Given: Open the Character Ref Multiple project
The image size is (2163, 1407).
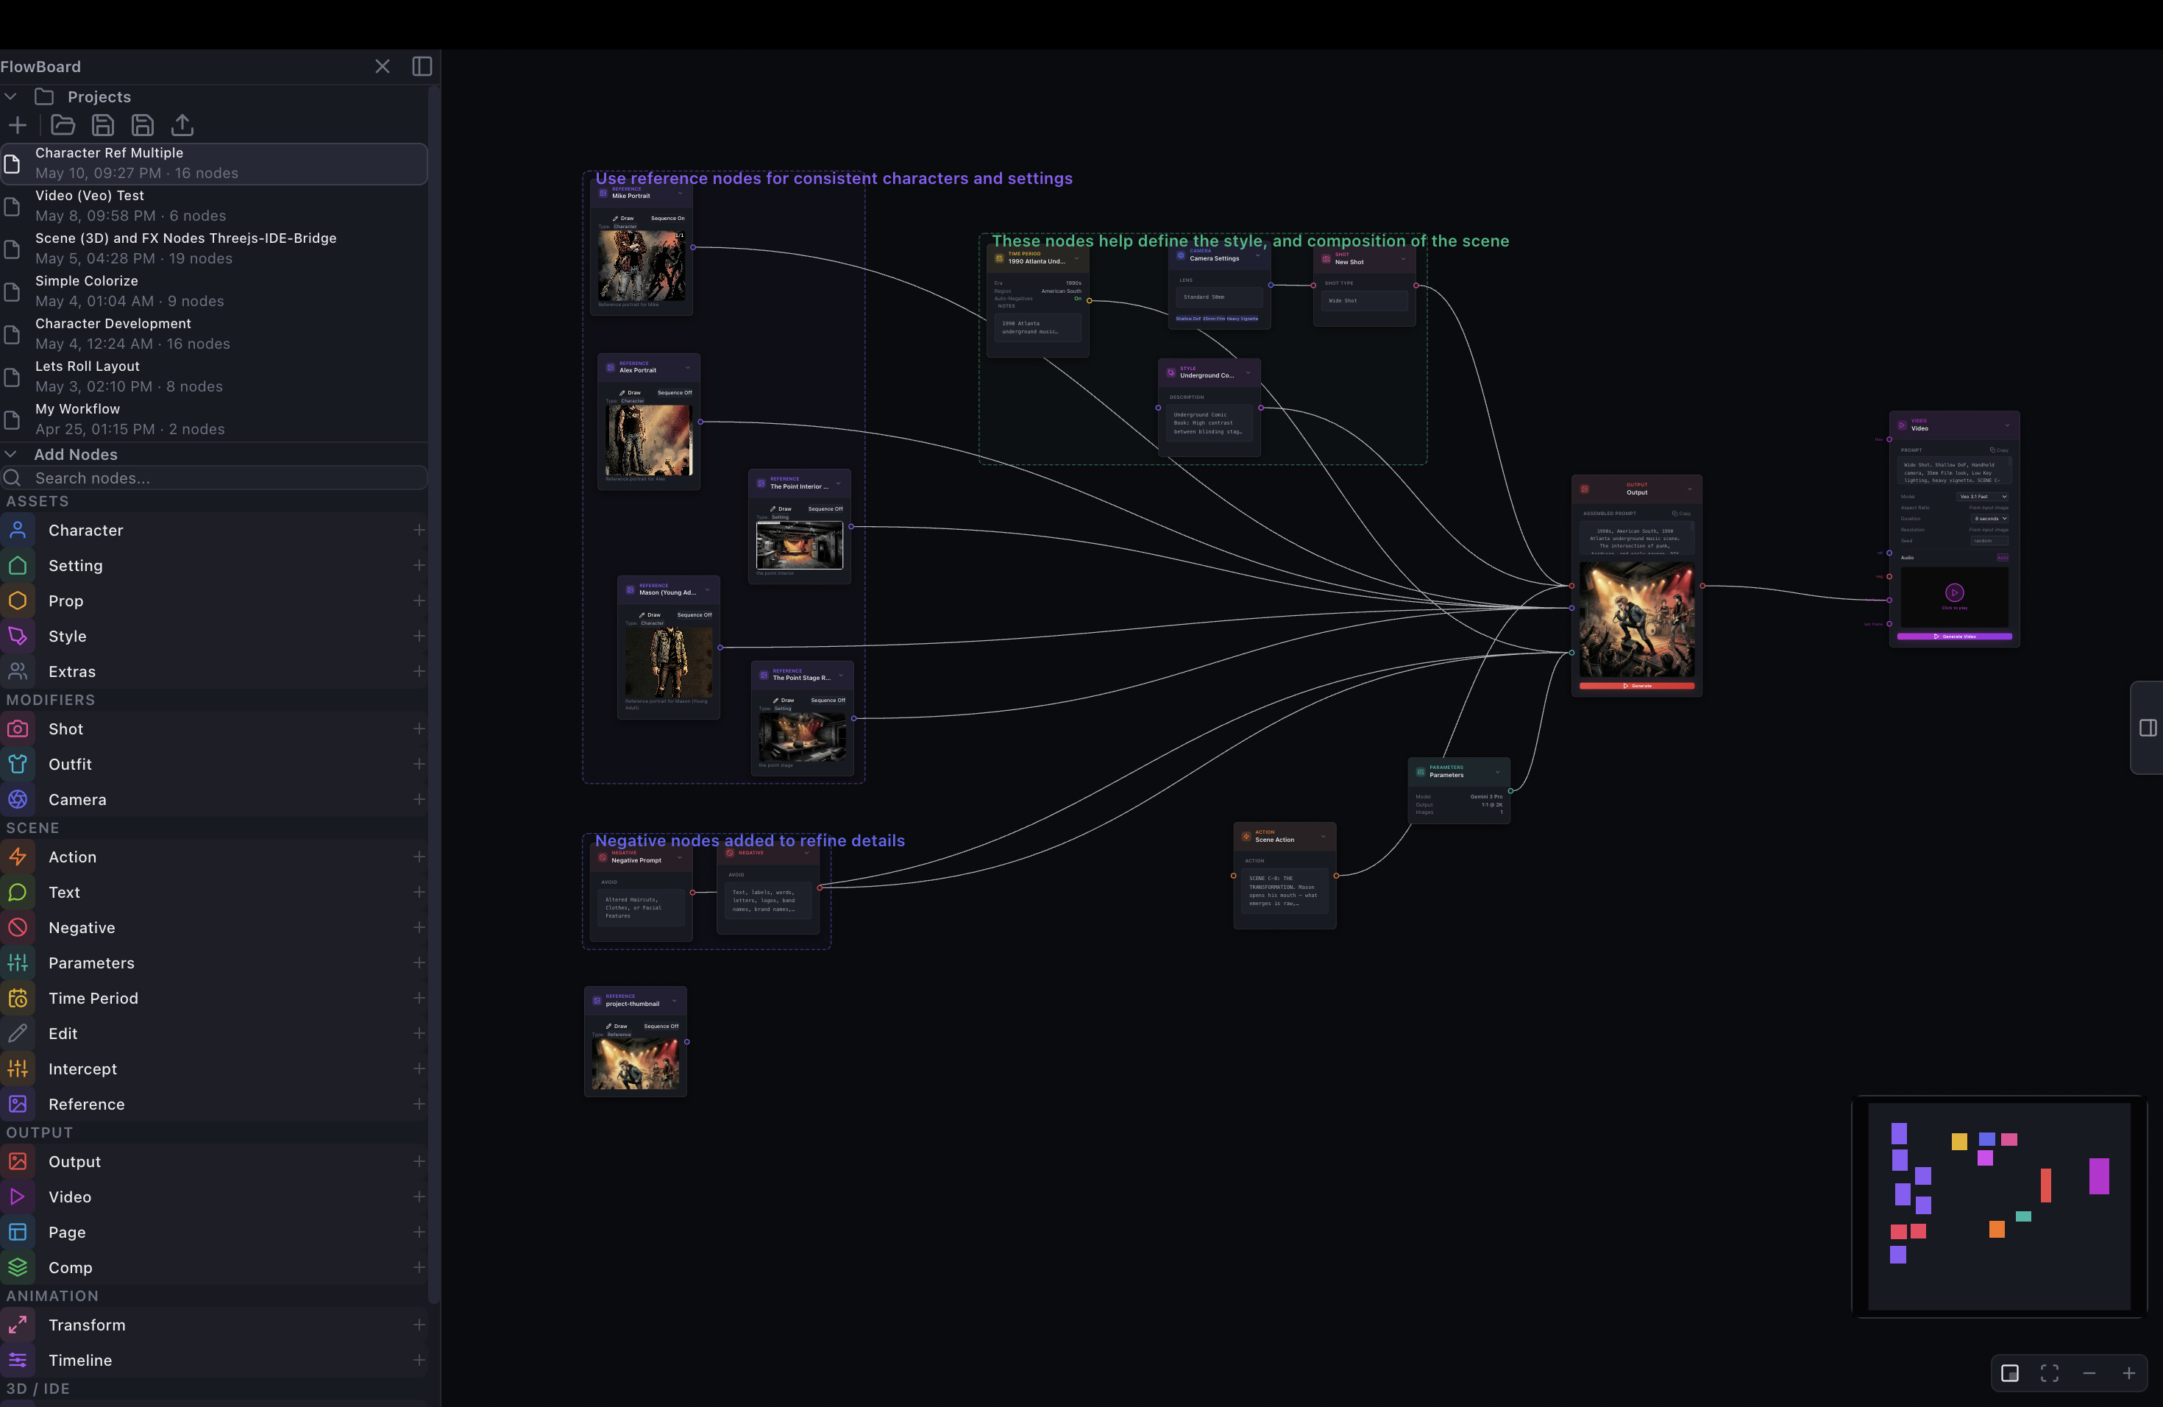Looking at the screenshot, I should pos(215,163).
